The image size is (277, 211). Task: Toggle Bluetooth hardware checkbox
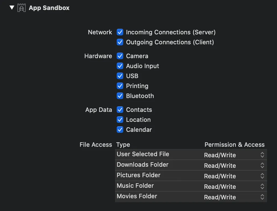(x=120, y=96)
